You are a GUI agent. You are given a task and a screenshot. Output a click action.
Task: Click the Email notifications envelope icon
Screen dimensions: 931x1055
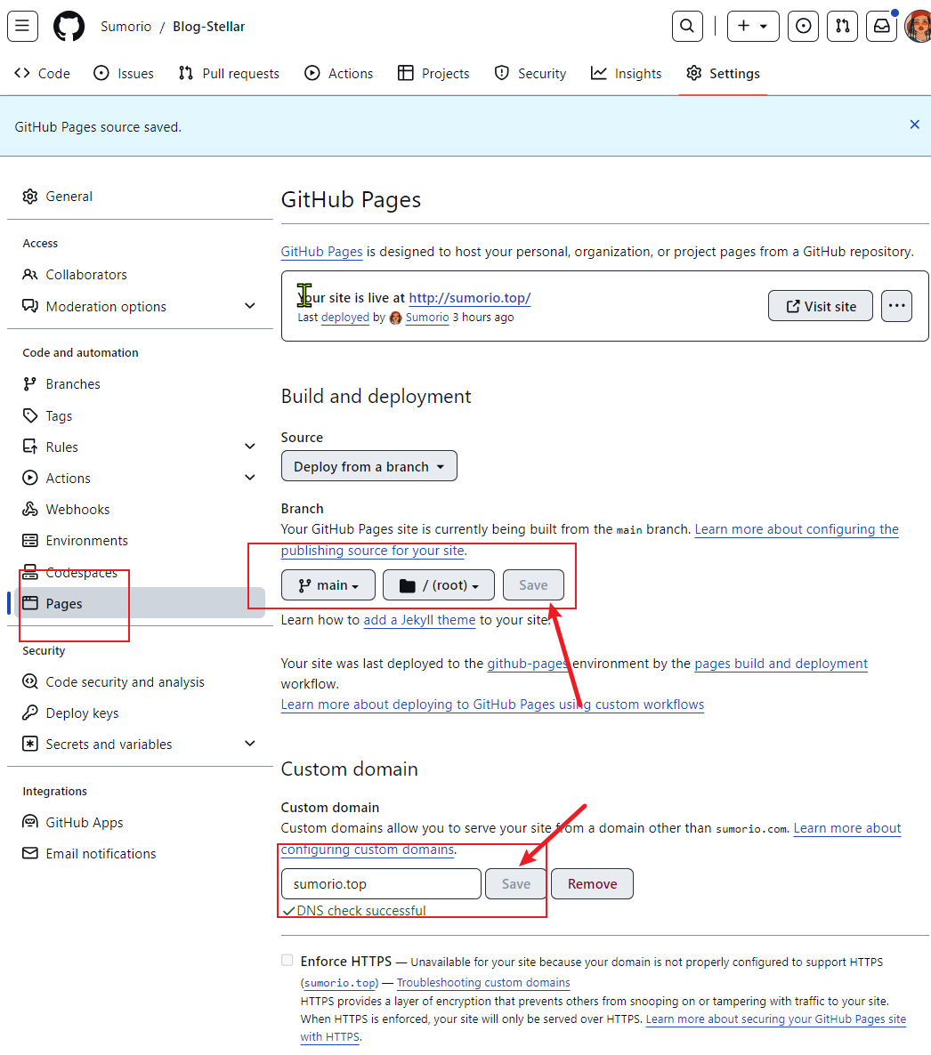pyautogui.click(x=29, y=853)
